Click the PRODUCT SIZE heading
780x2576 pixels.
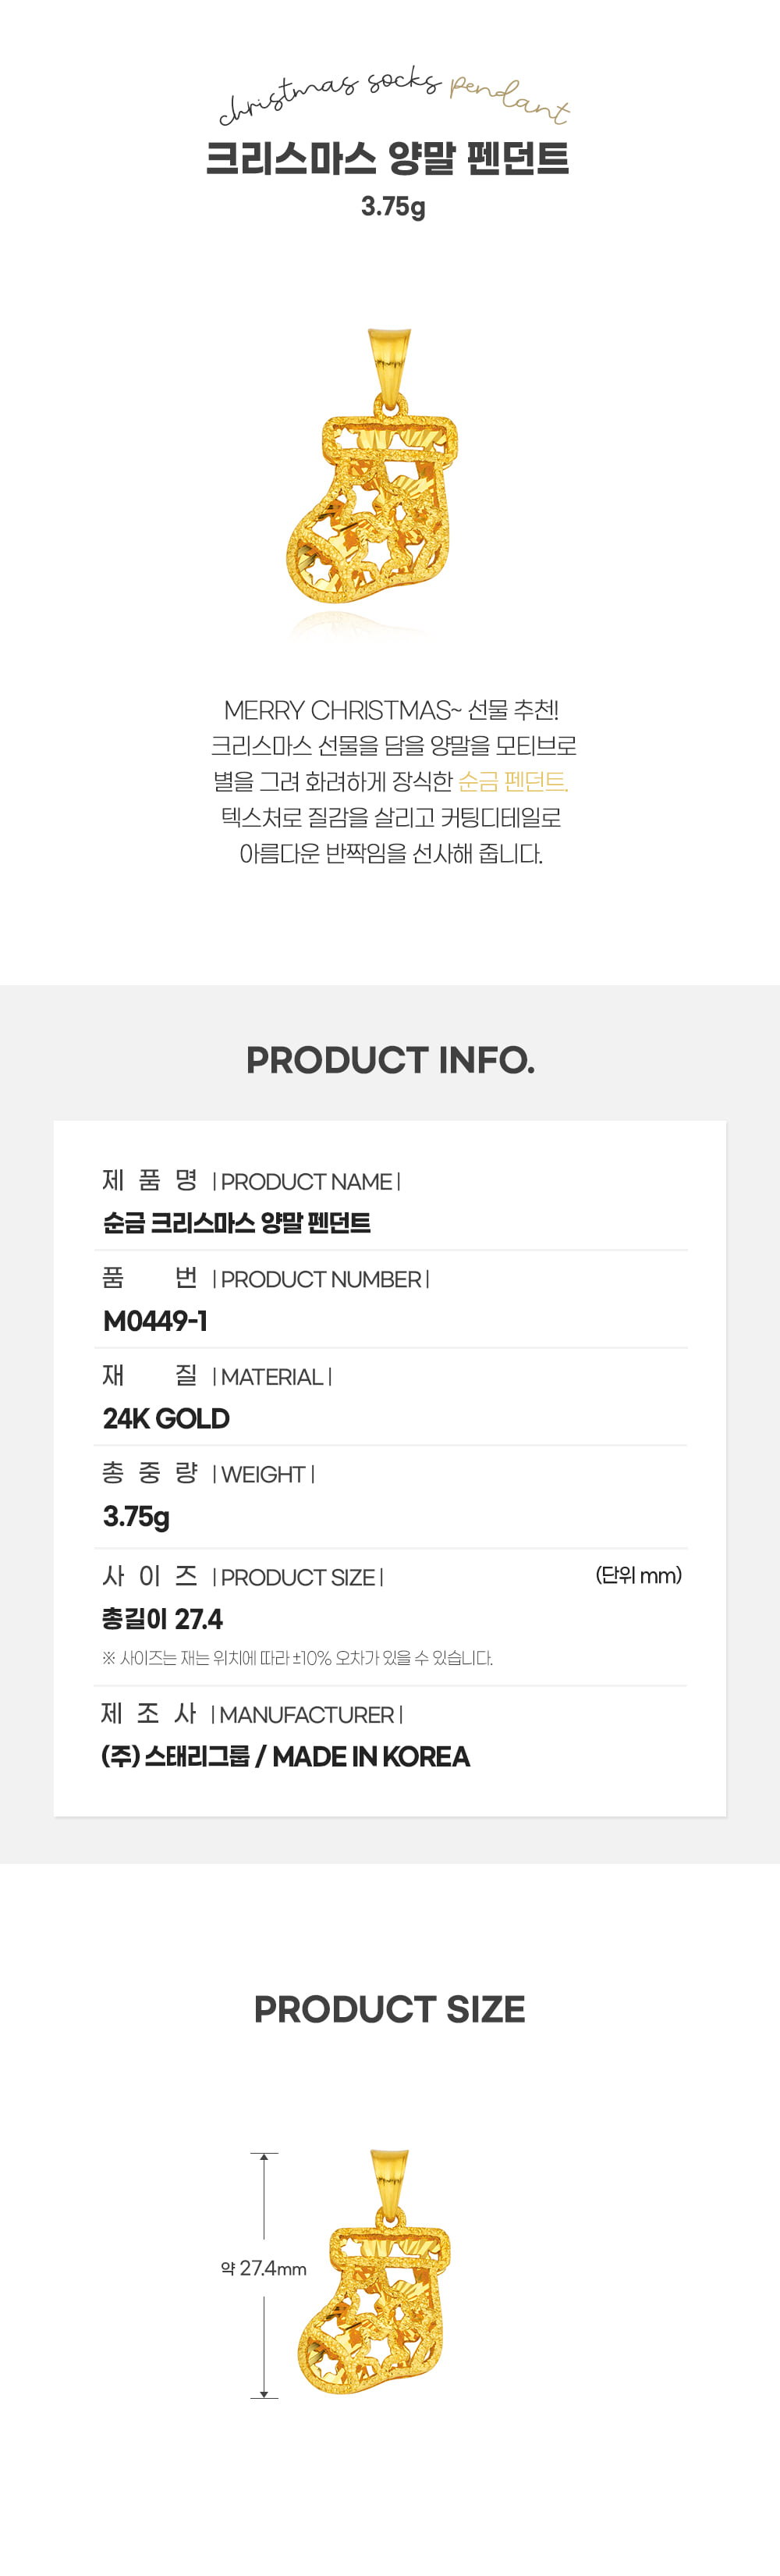389,2009
